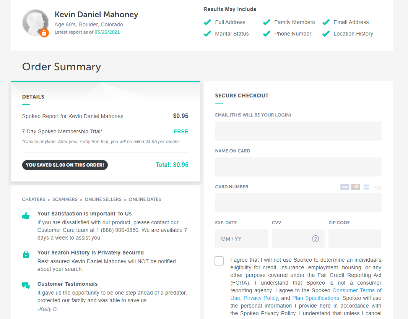Viewport: 408px width, 319px height.
Task: Open the CVV help question mark
Action: click(x=315, y=239)
